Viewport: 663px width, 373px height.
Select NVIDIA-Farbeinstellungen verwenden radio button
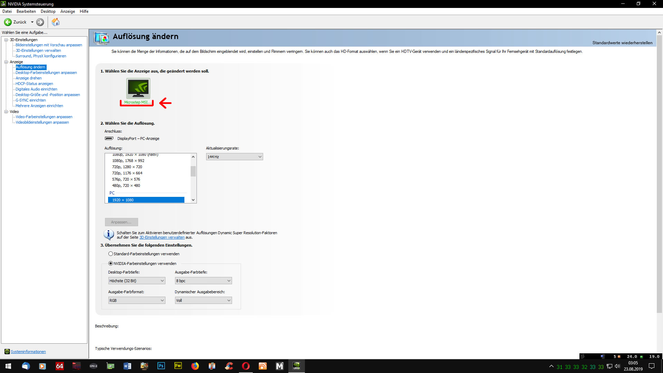point(110,264)
